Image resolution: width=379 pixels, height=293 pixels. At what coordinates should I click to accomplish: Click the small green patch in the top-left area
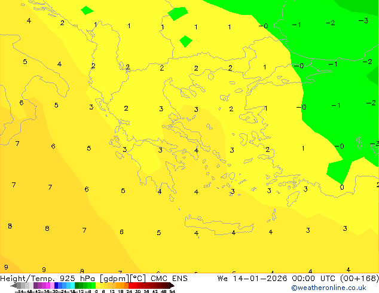tap(87, 10)
